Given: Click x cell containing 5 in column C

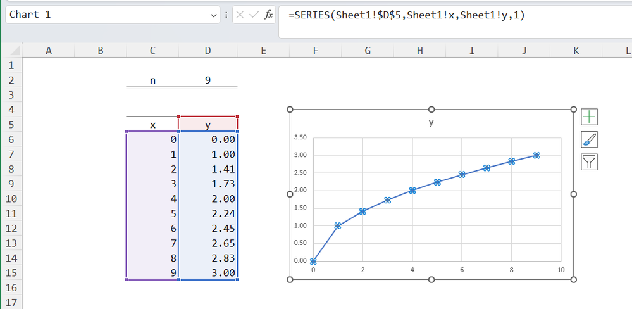Looking at the screenshot, I should click(152, 214).
